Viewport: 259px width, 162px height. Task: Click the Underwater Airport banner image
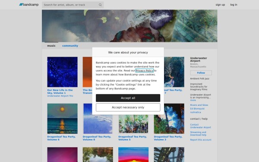[x=129, y=26]
